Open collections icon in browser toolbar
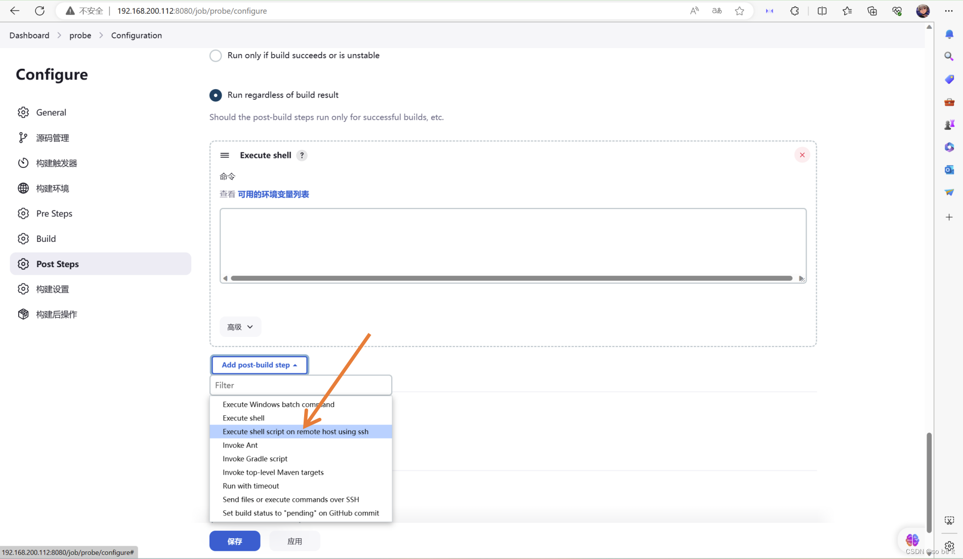The width and height of the screenshot is (963, 559). coord(872,11)
